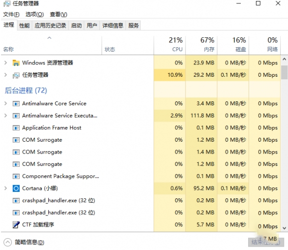Collapse to 简略信息 view with arrow
This screenshot has width=288, height=250.
point(7,242)
